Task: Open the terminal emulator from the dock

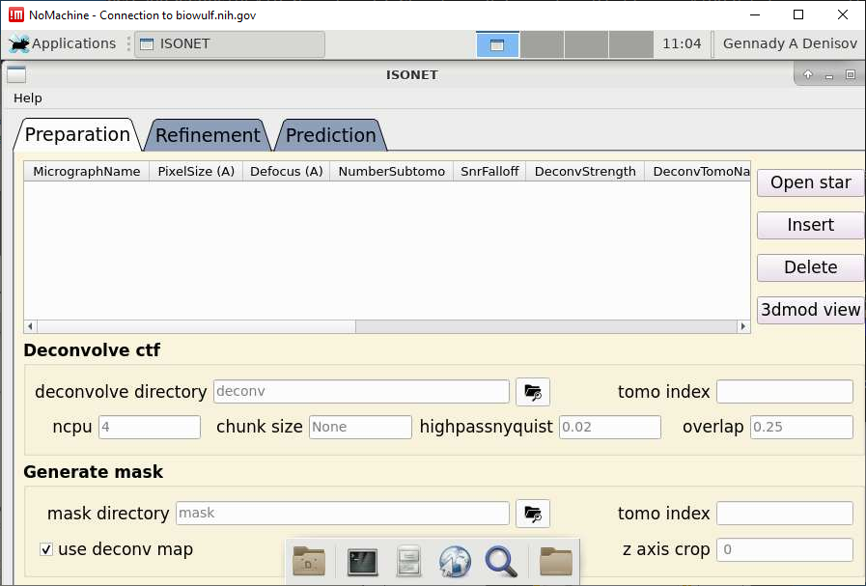Action: [362, 562]
